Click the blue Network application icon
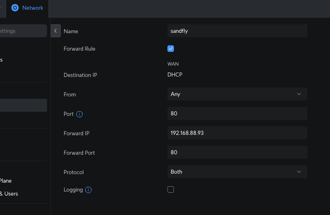The width and height of the screenshot is (330, 215). point(15,8)
